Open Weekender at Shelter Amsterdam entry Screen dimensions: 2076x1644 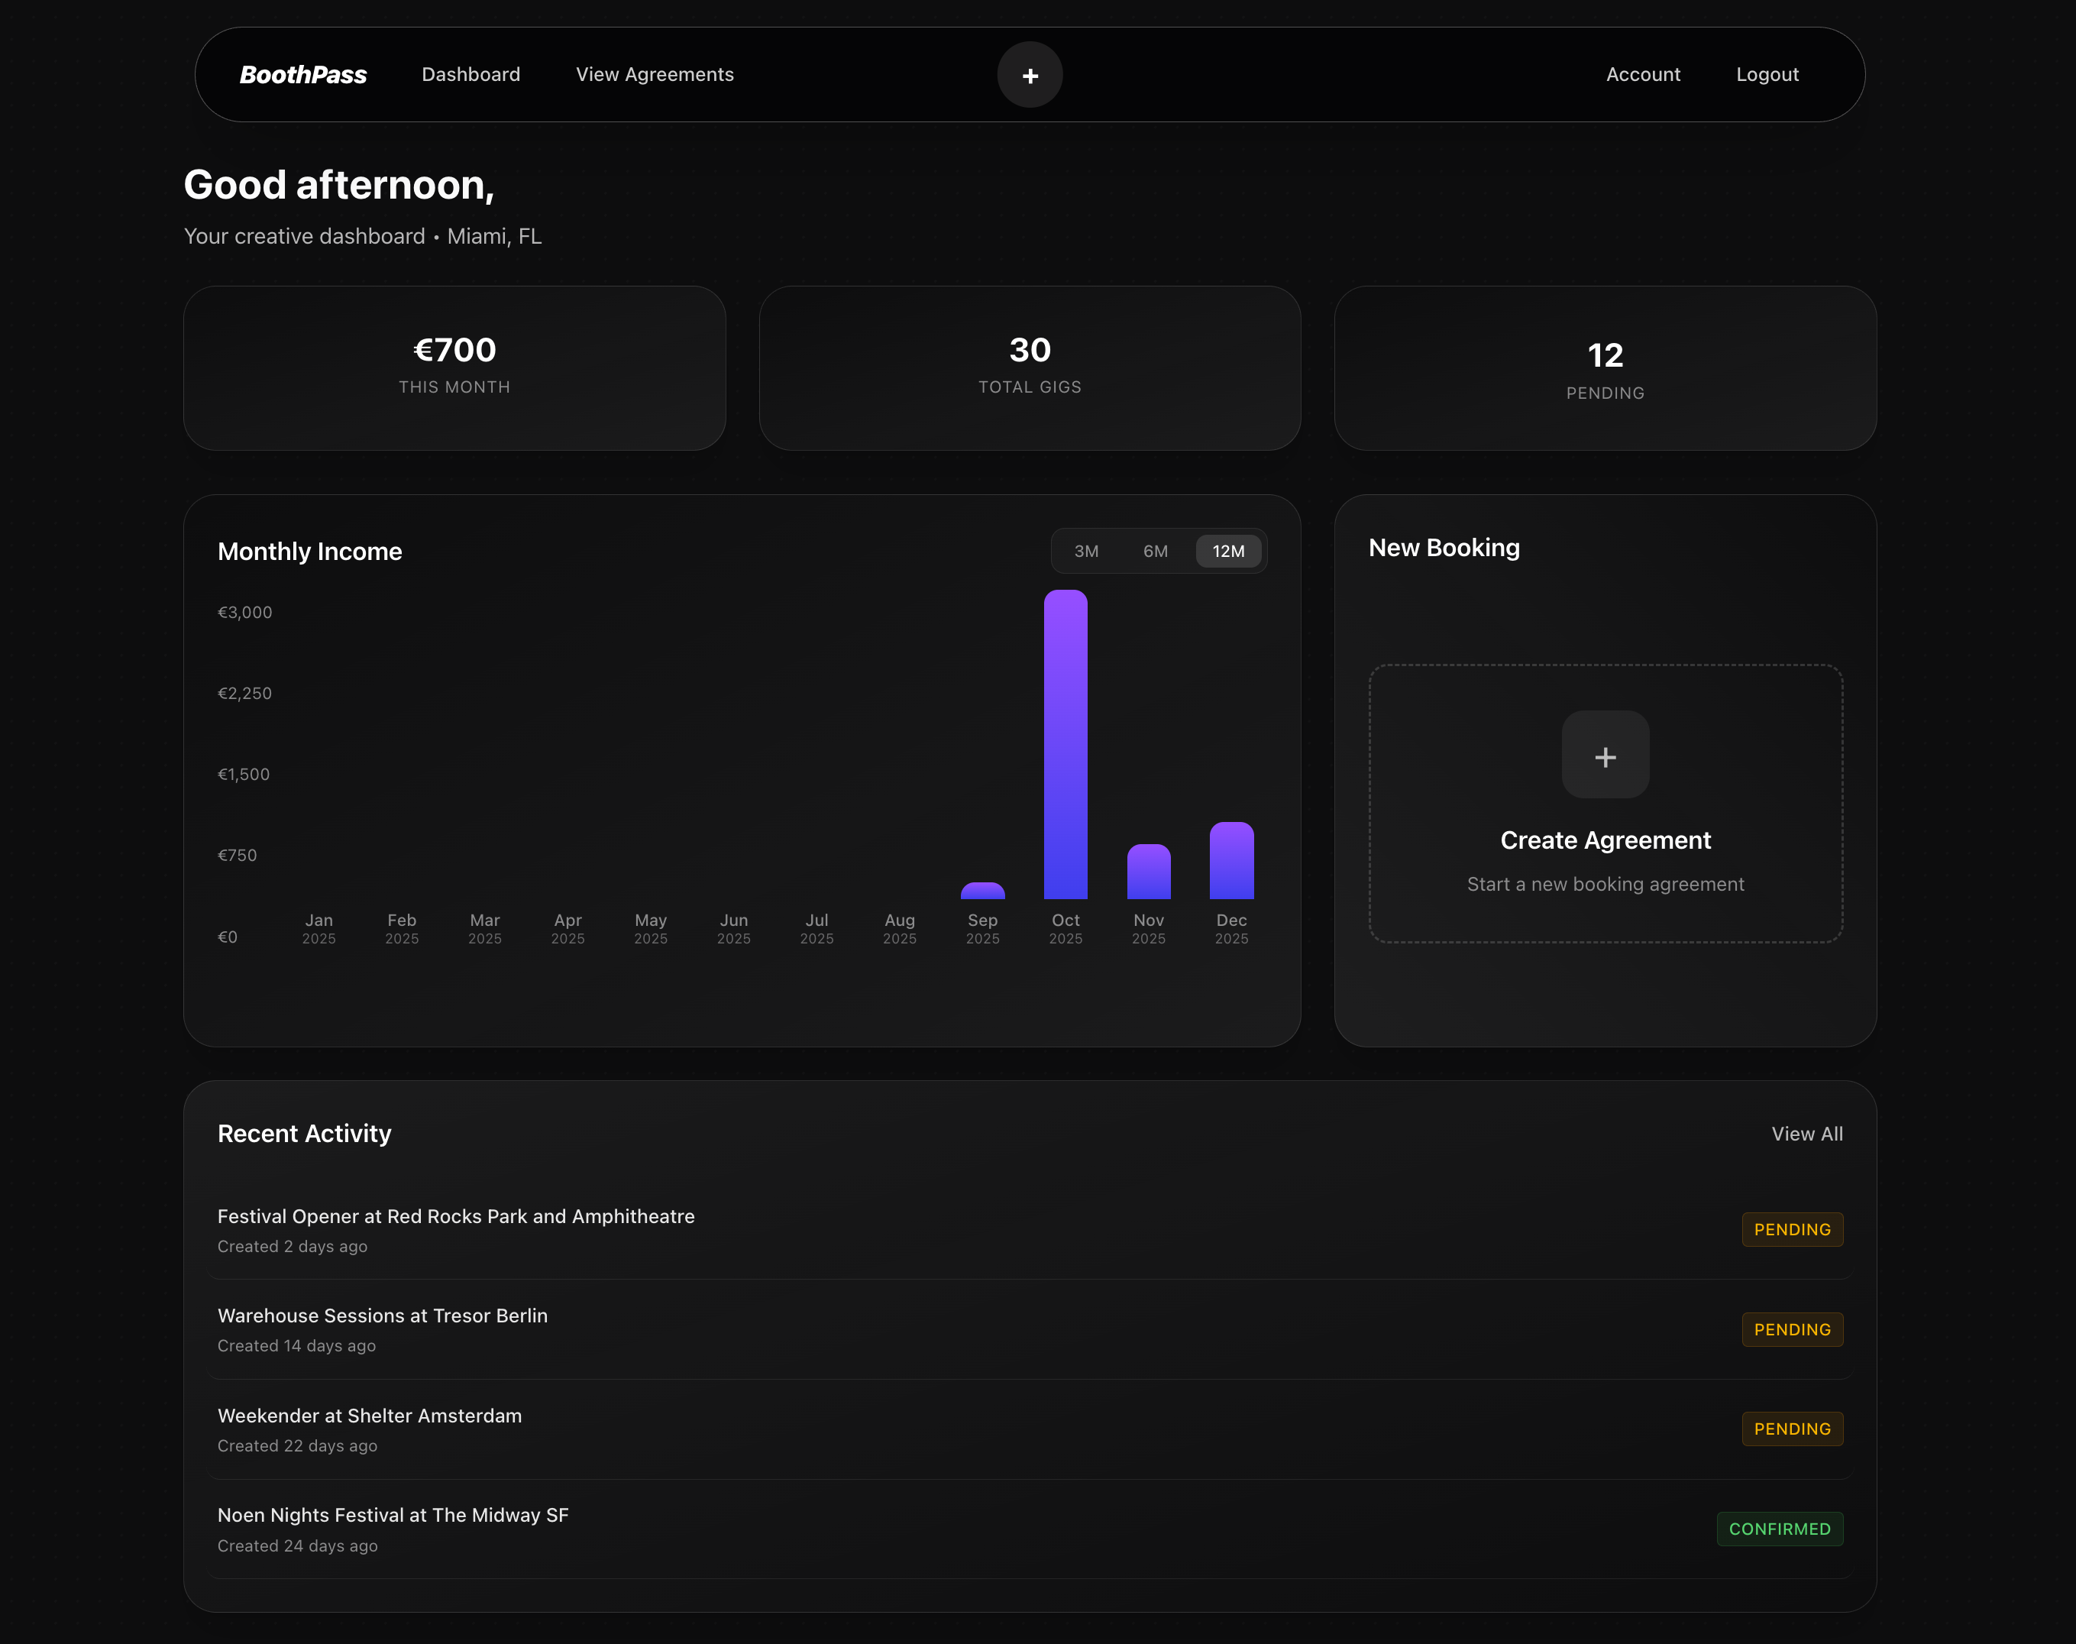(x=370, y=1416)
